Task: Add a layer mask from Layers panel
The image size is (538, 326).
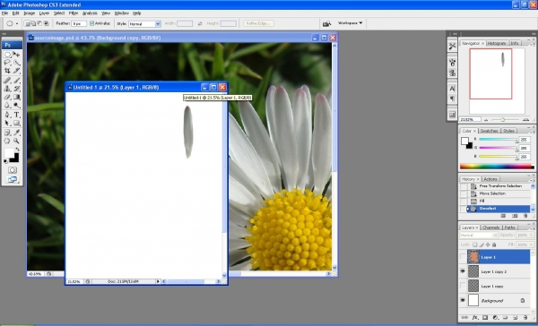Action: click(485, 318)
